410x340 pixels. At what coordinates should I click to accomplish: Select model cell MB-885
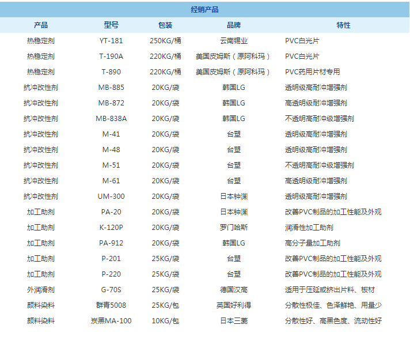[111, 88]
